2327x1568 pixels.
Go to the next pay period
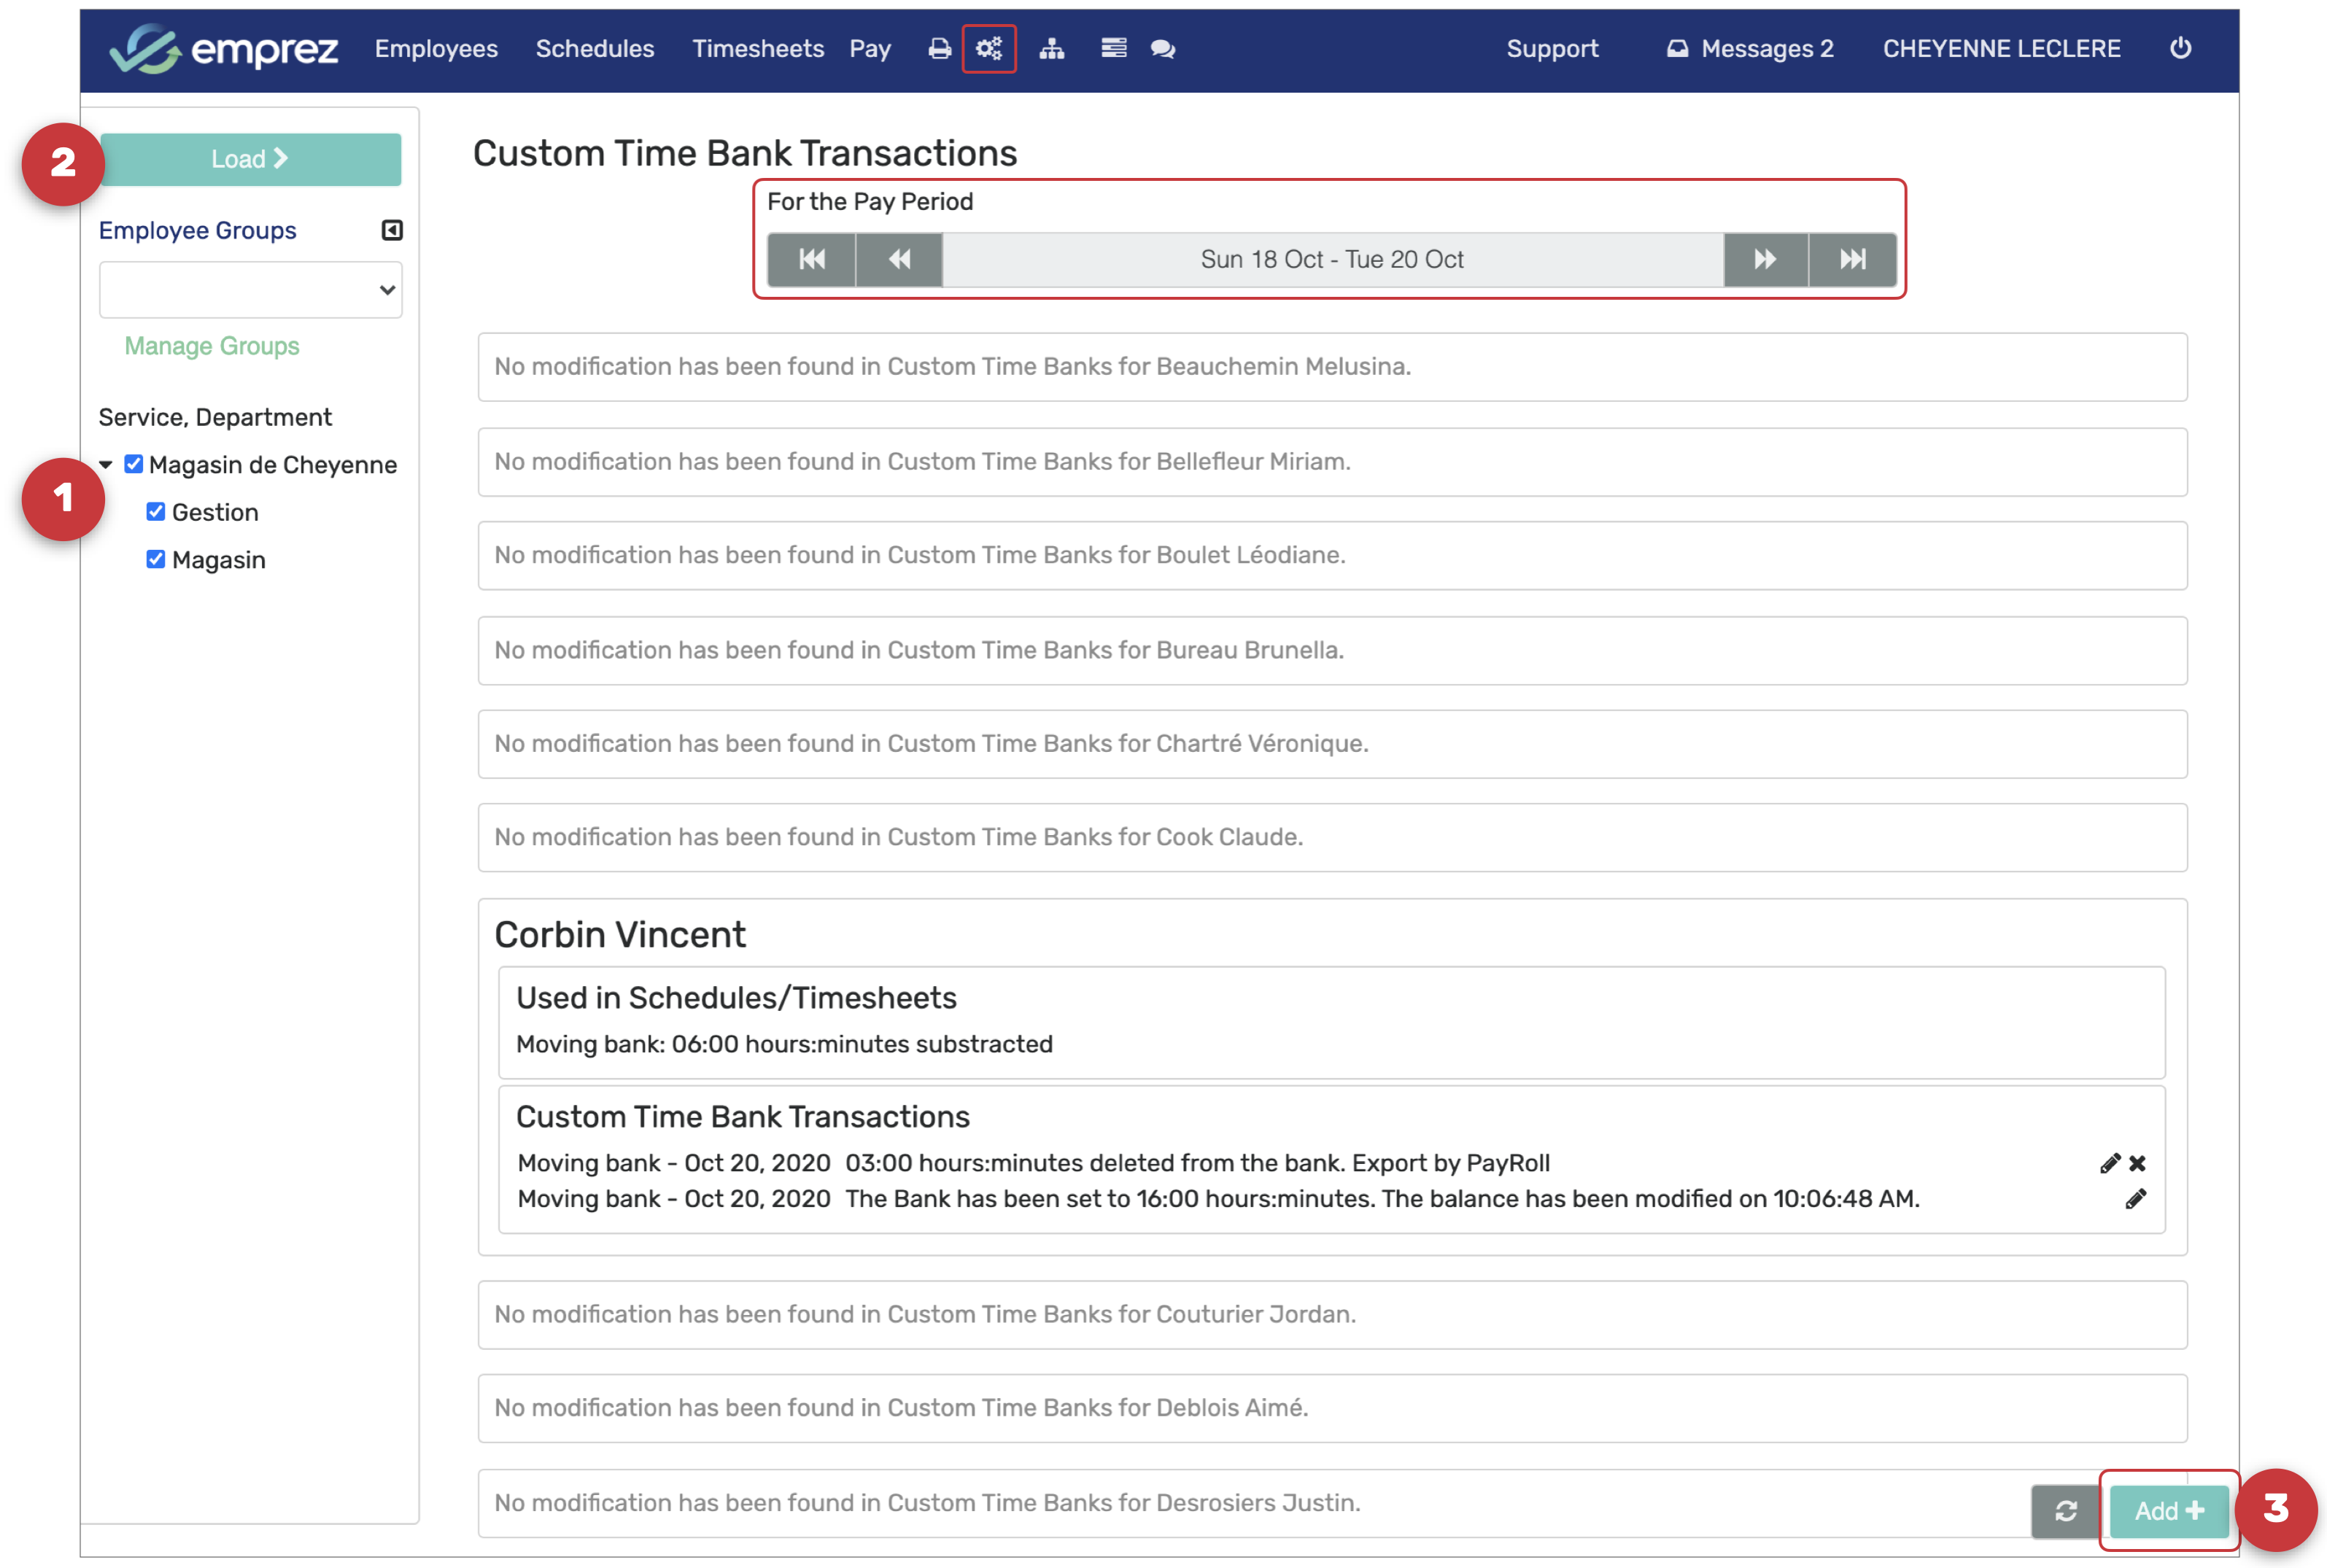tap(1765, 260)
